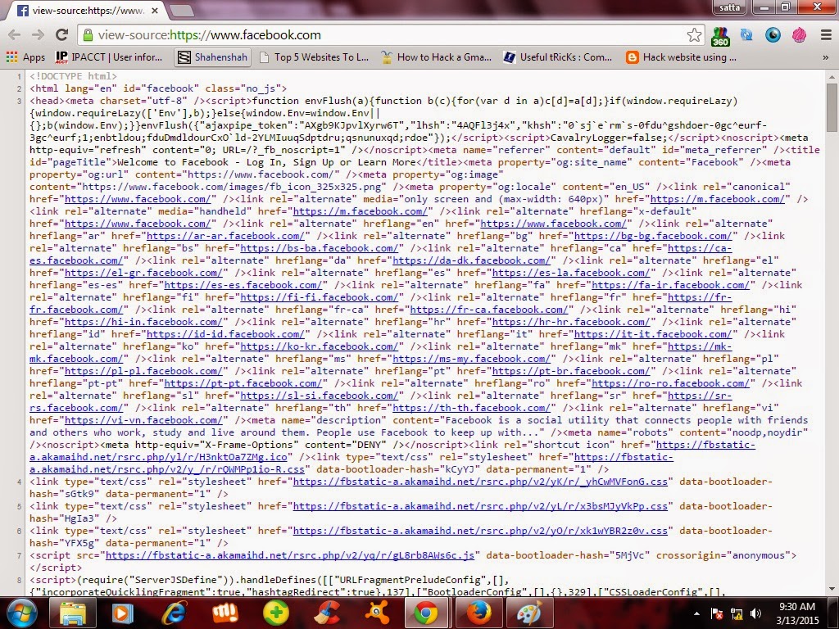Open the Chrome hamburger menu
This screenshot has width=839, height=629.
(826, 35)
